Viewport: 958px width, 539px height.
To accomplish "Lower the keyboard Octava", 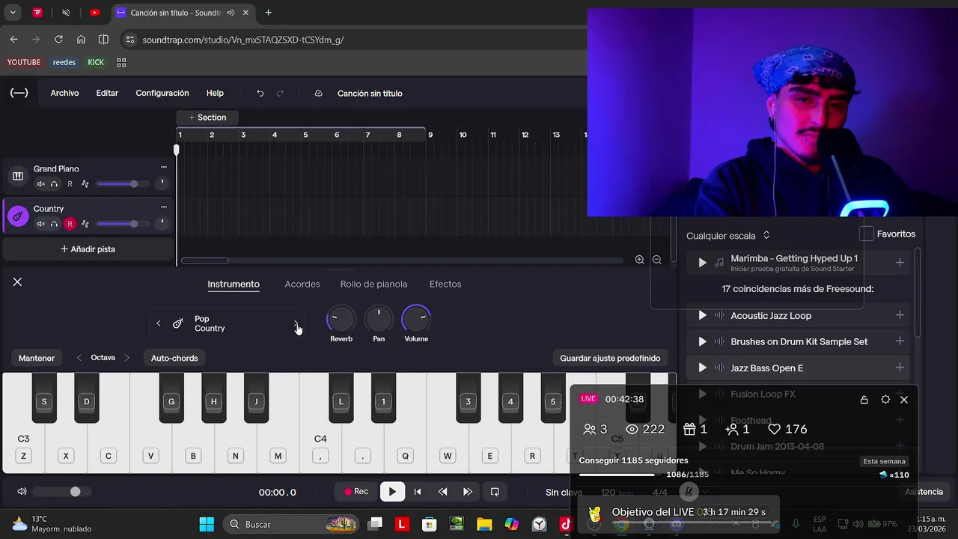I will [x=79, y=358].
